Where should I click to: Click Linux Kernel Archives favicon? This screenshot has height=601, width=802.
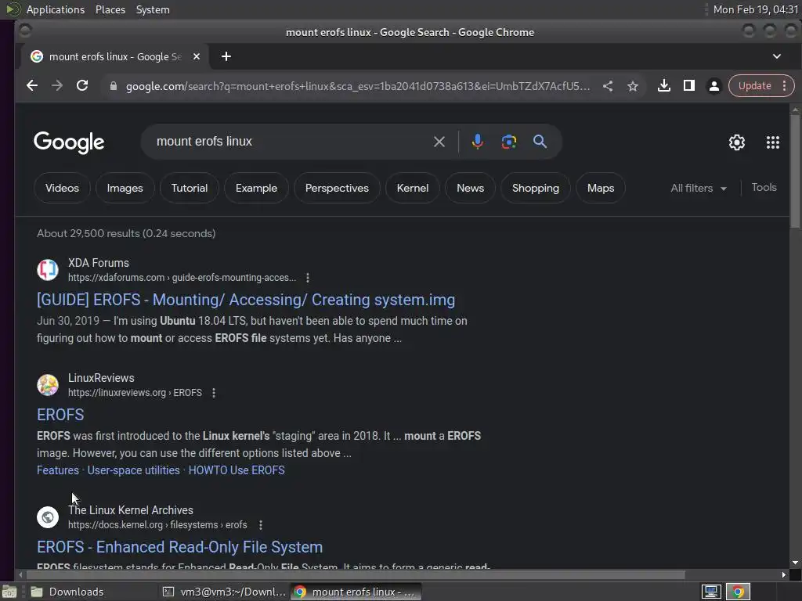pos(48,517)
